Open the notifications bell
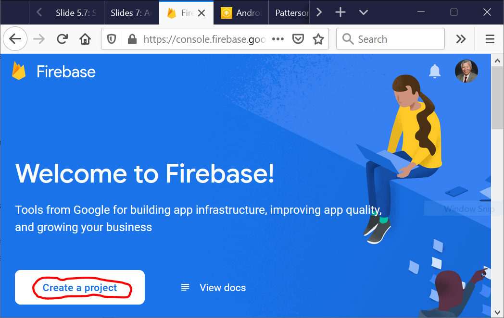Screen dimensions: 504x318 pyautogui.click(x=435, y=71)
